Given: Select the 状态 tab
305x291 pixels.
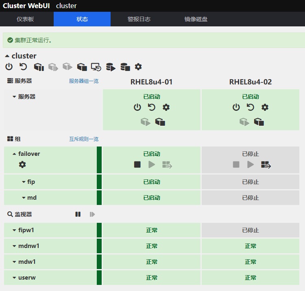Looking at the screenshot, I should (82, 19).
